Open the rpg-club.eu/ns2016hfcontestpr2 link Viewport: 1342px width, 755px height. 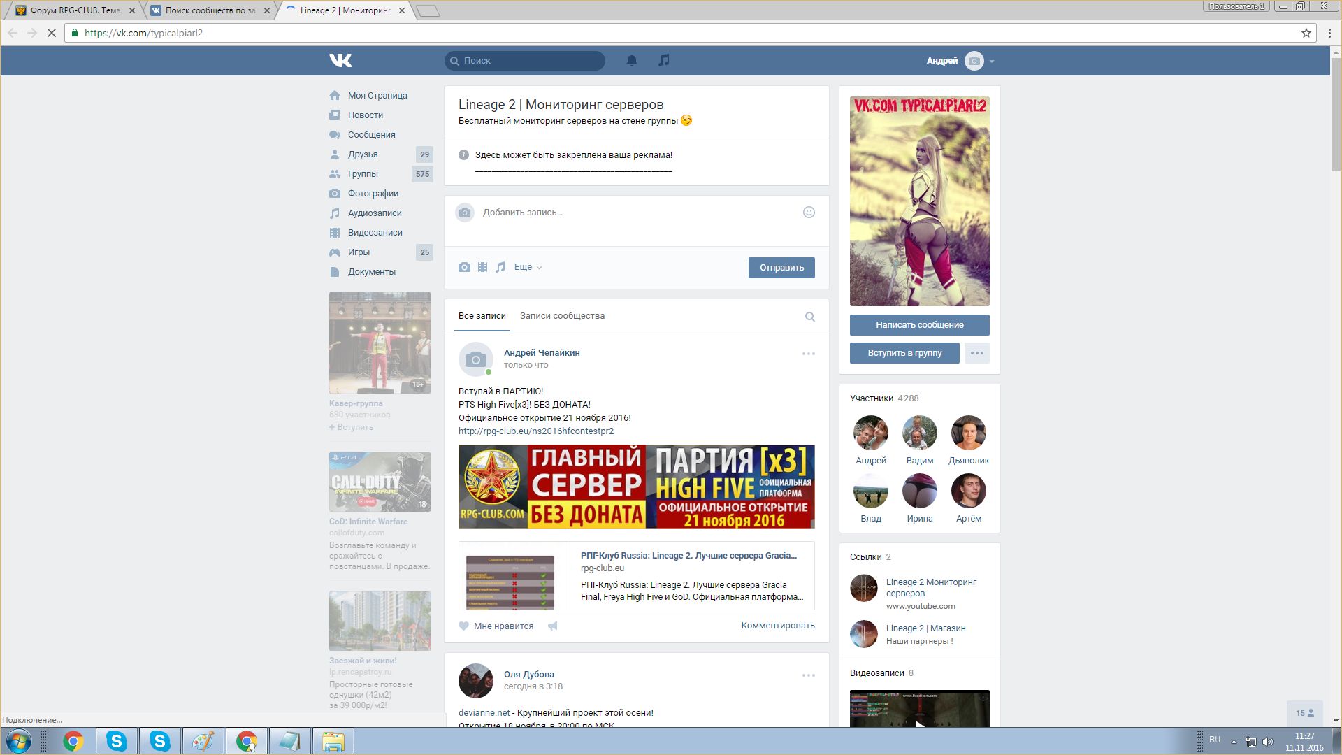pyautogui.click(x=535, y=431)
